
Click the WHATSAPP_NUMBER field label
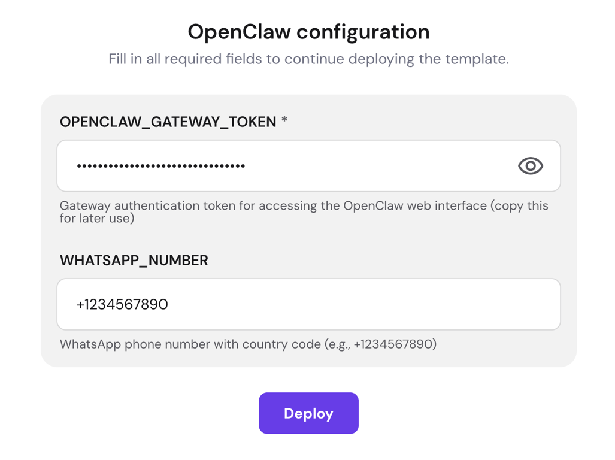[134, 260]
